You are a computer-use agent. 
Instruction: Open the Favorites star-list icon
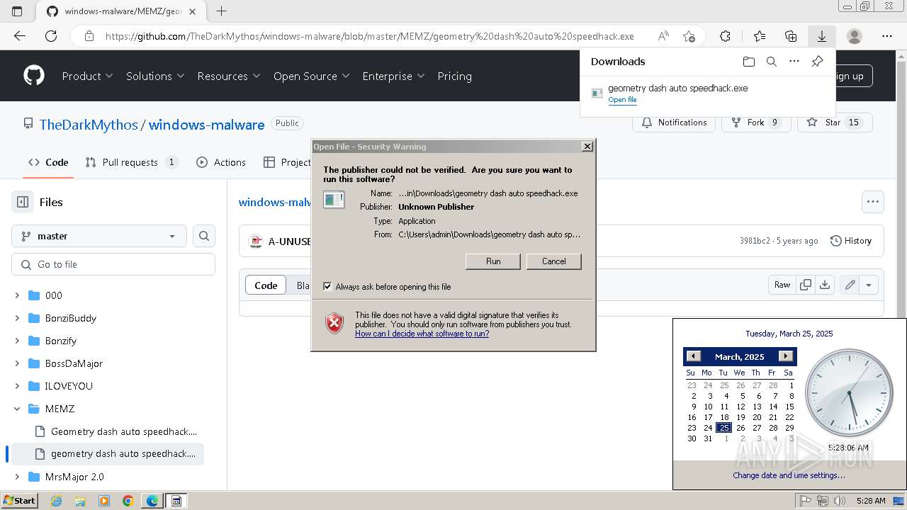pyautogui.click(x=760, y=36)
